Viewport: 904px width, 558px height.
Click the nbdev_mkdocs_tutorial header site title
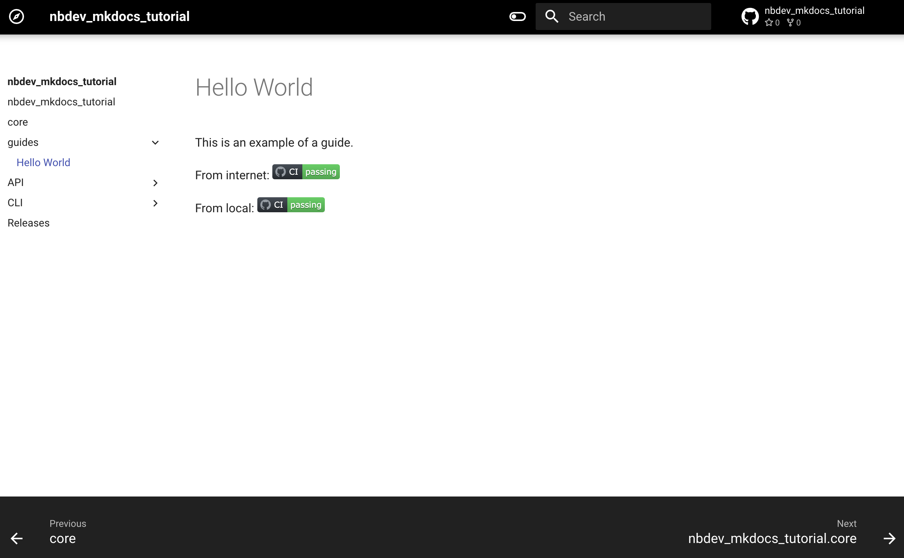[119, 16]
